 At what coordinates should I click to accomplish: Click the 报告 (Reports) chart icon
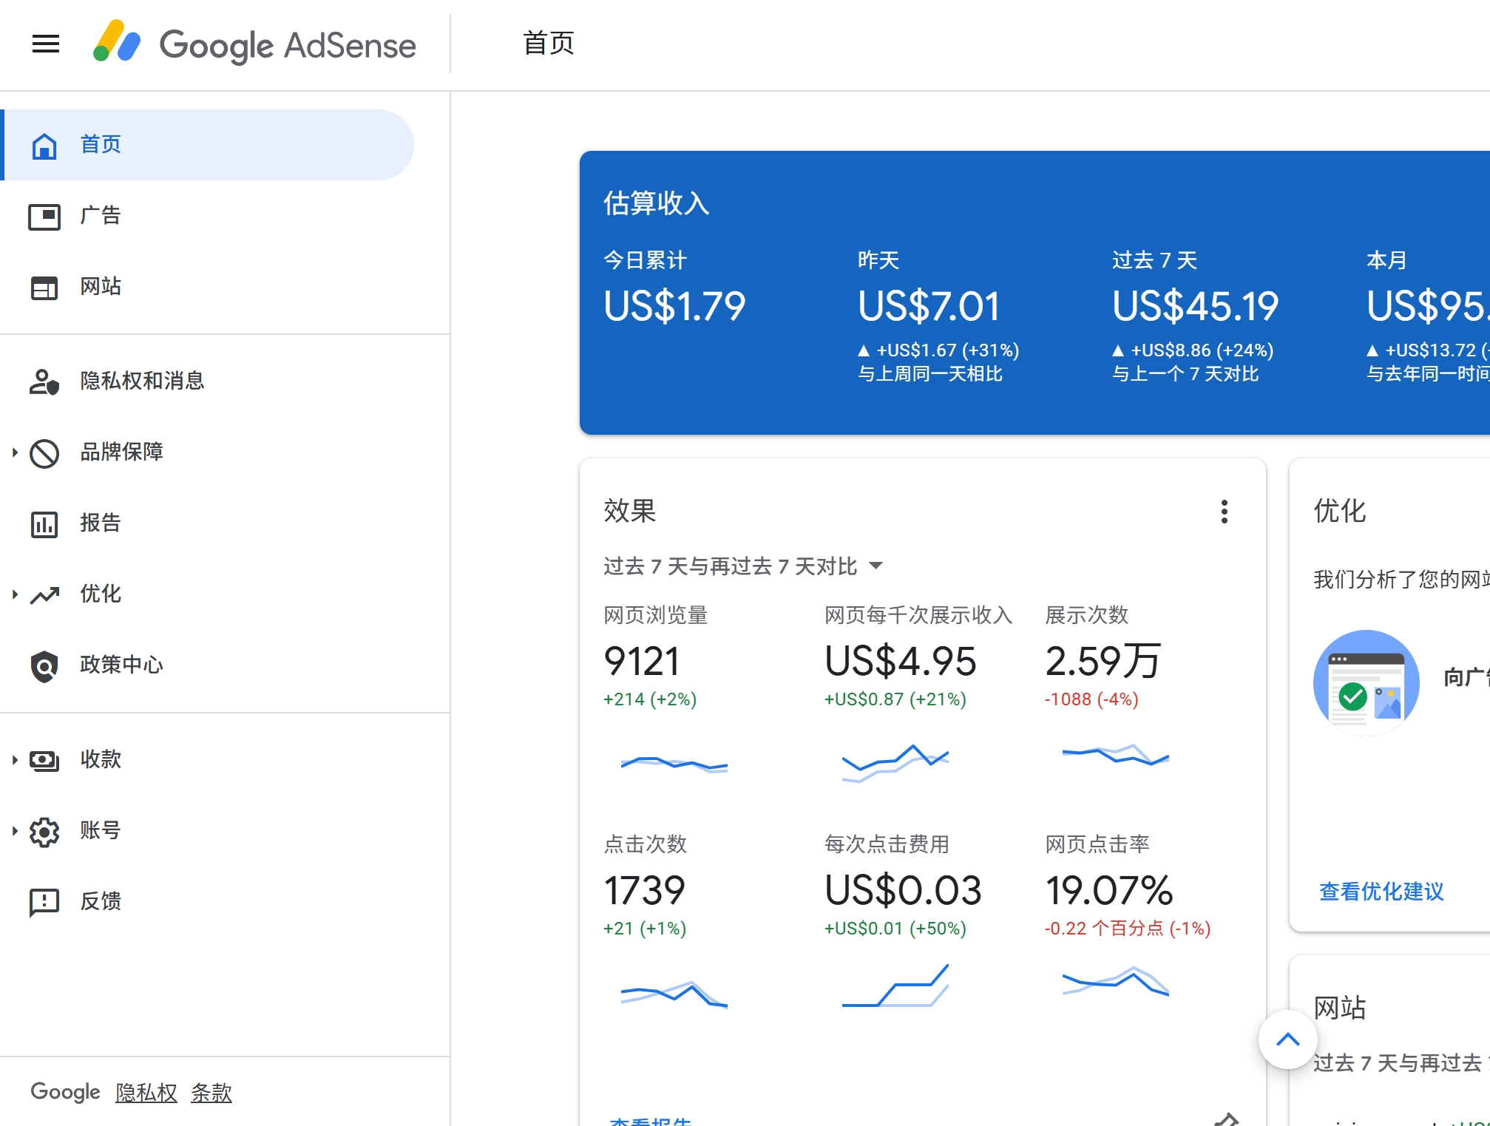tap(44, 524)
